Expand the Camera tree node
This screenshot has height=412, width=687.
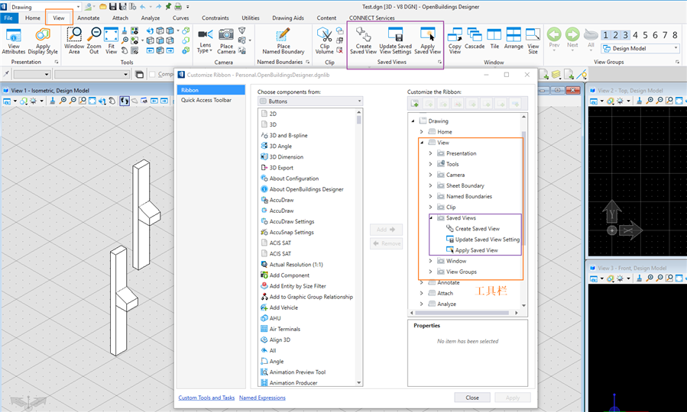(430, 175)
